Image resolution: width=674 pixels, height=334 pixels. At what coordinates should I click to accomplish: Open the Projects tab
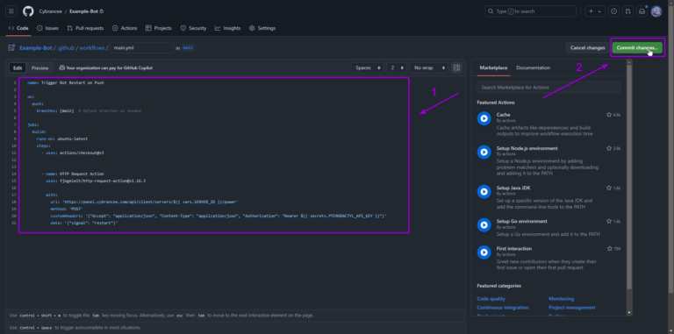pyautogui.click(x=159, y=28)
